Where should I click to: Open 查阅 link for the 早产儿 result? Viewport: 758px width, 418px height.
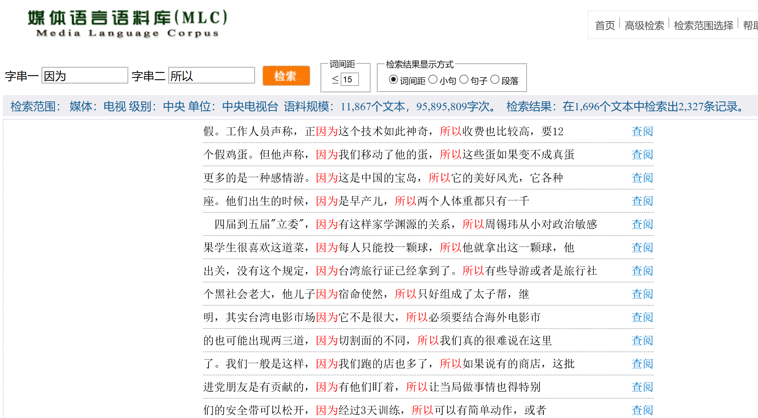coord(642,201)
